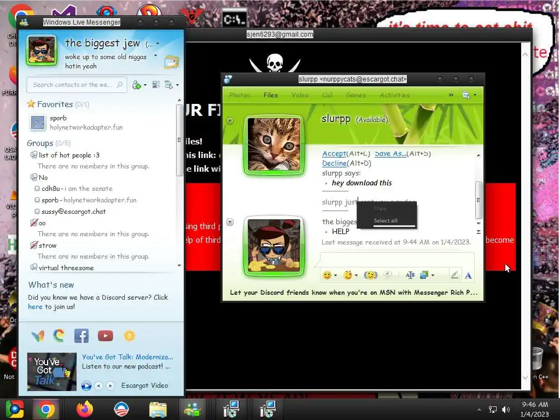Select an emoticon smiley in chat toolbar
The image size is (560, 420).
327,275
